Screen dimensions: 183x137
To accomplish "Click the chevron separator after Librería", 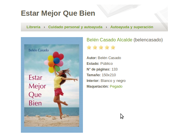I will (44, 27).
